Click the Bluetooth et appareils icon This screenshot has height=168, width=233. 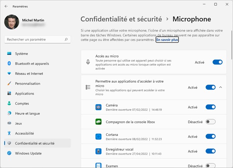[9, 64]
